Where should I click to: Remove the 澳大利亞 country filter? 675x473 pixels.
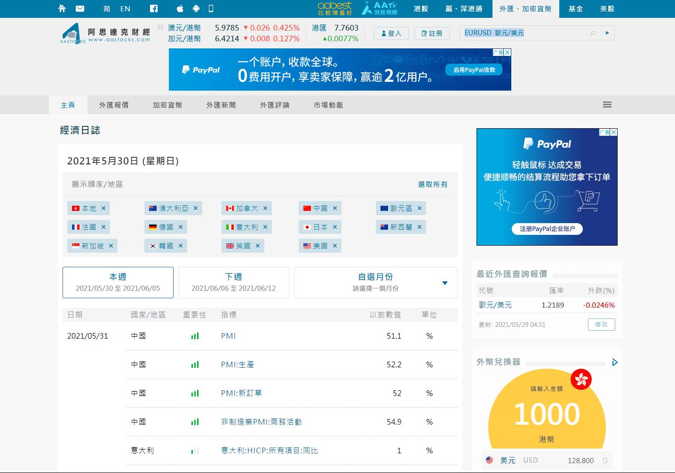(x=196, y=208)
